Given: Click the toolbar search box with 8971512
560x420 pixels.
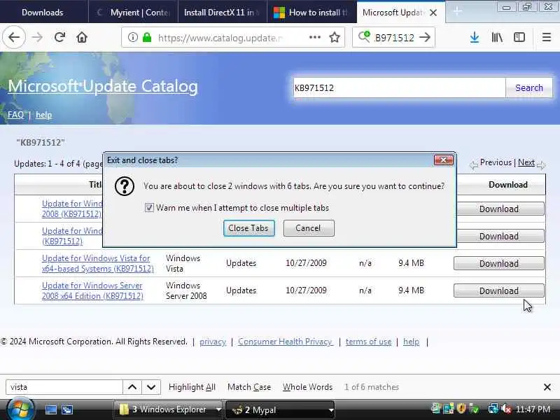Looking at the screenshot, I should tap(395, 38).
